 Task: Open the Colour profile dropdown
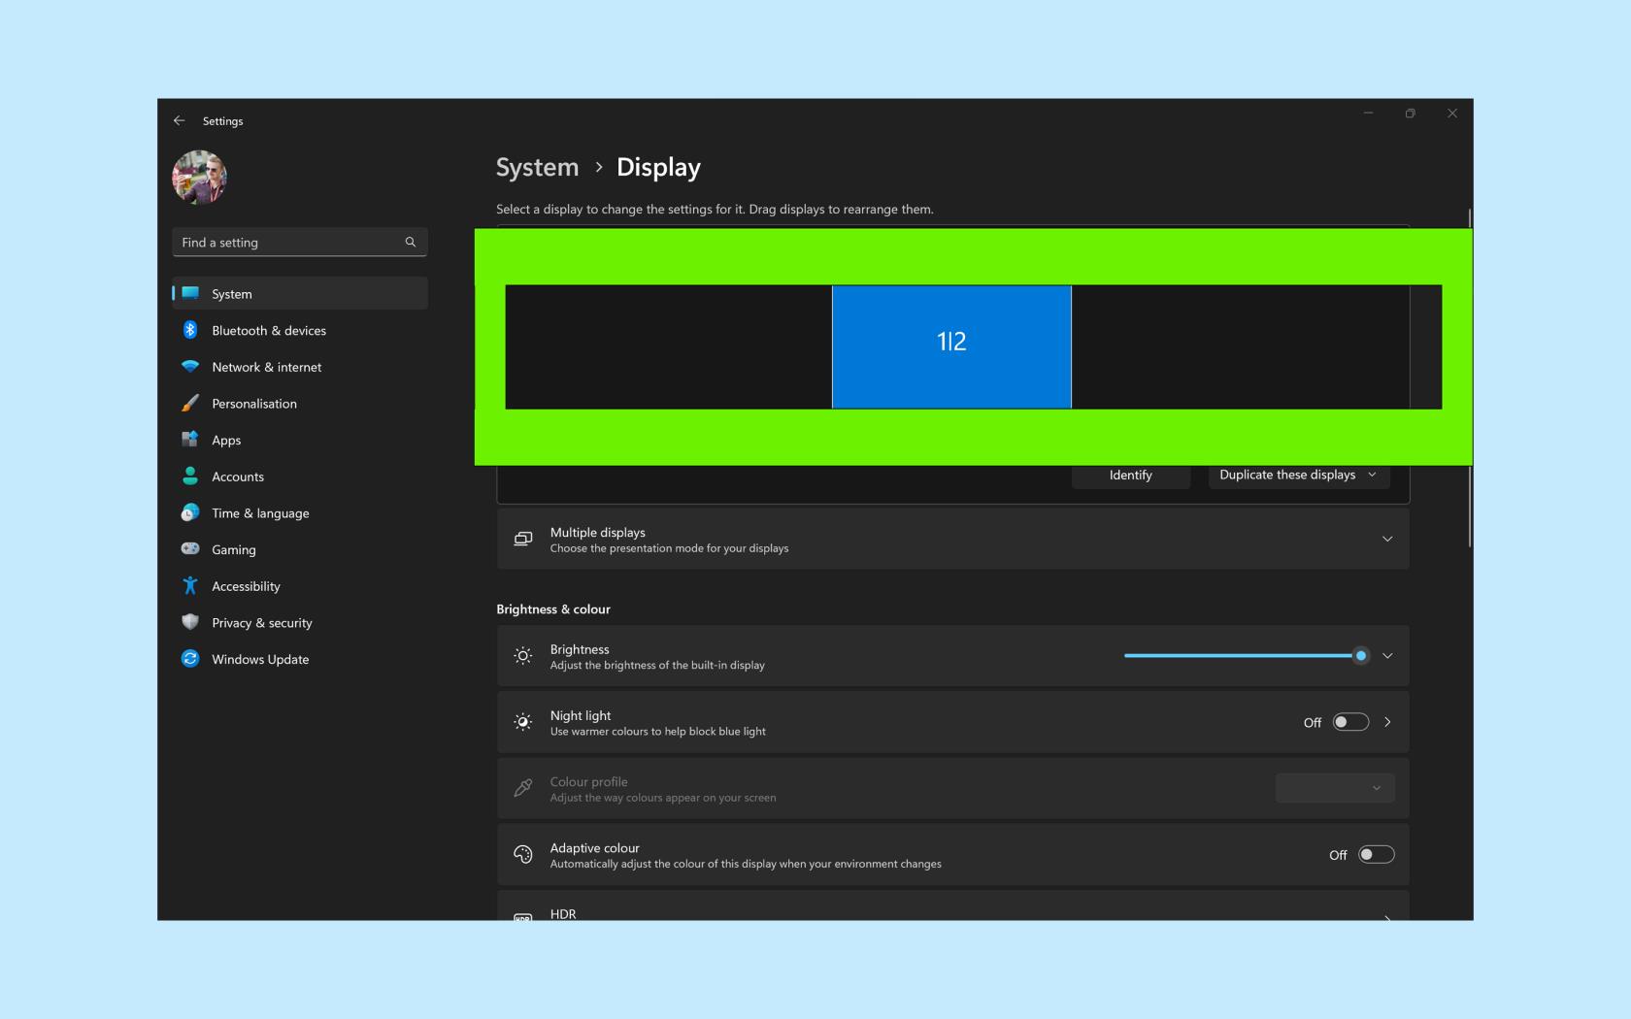[x=1335, y=788]
